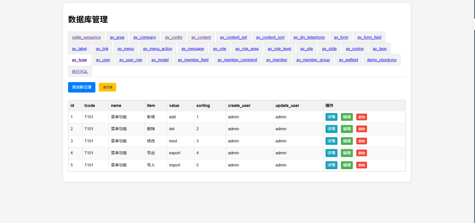Click 编辑 for the del row

[x=347, y=129]
